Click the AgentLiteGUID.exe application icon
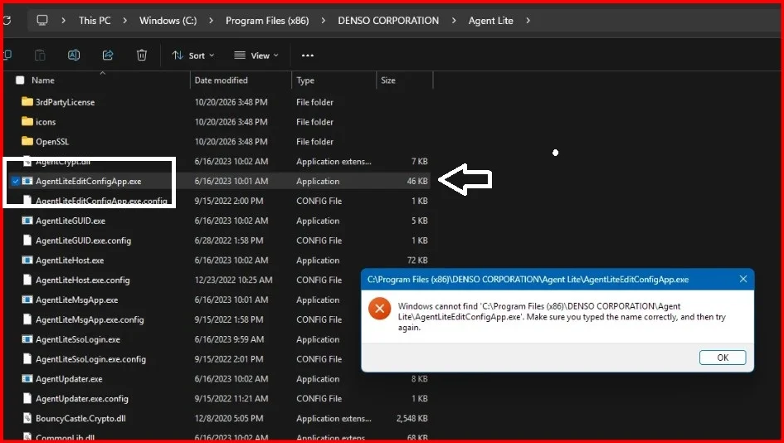784x443 pixels. (x=27, y=221)
